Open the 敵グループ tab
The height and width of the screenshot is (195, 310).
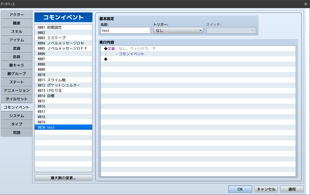pos(16,74)
